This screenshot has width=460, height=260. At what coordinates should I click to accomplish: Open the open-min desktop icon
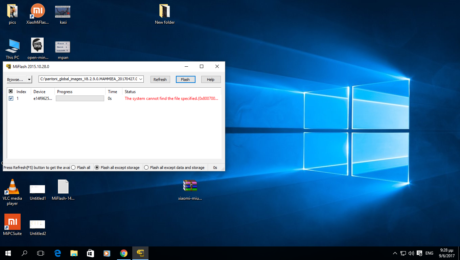pyautogui.click(x=38, y=45)
